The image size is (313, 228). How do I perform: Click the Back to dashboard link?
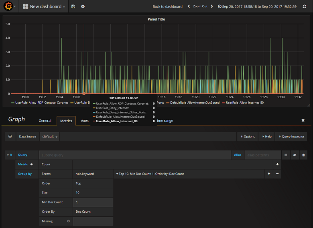pyautogui.click(x=167, y=6)
